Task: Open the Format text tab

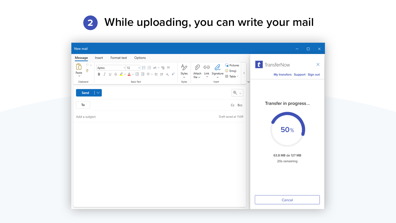Action: (x=119, y=58)
